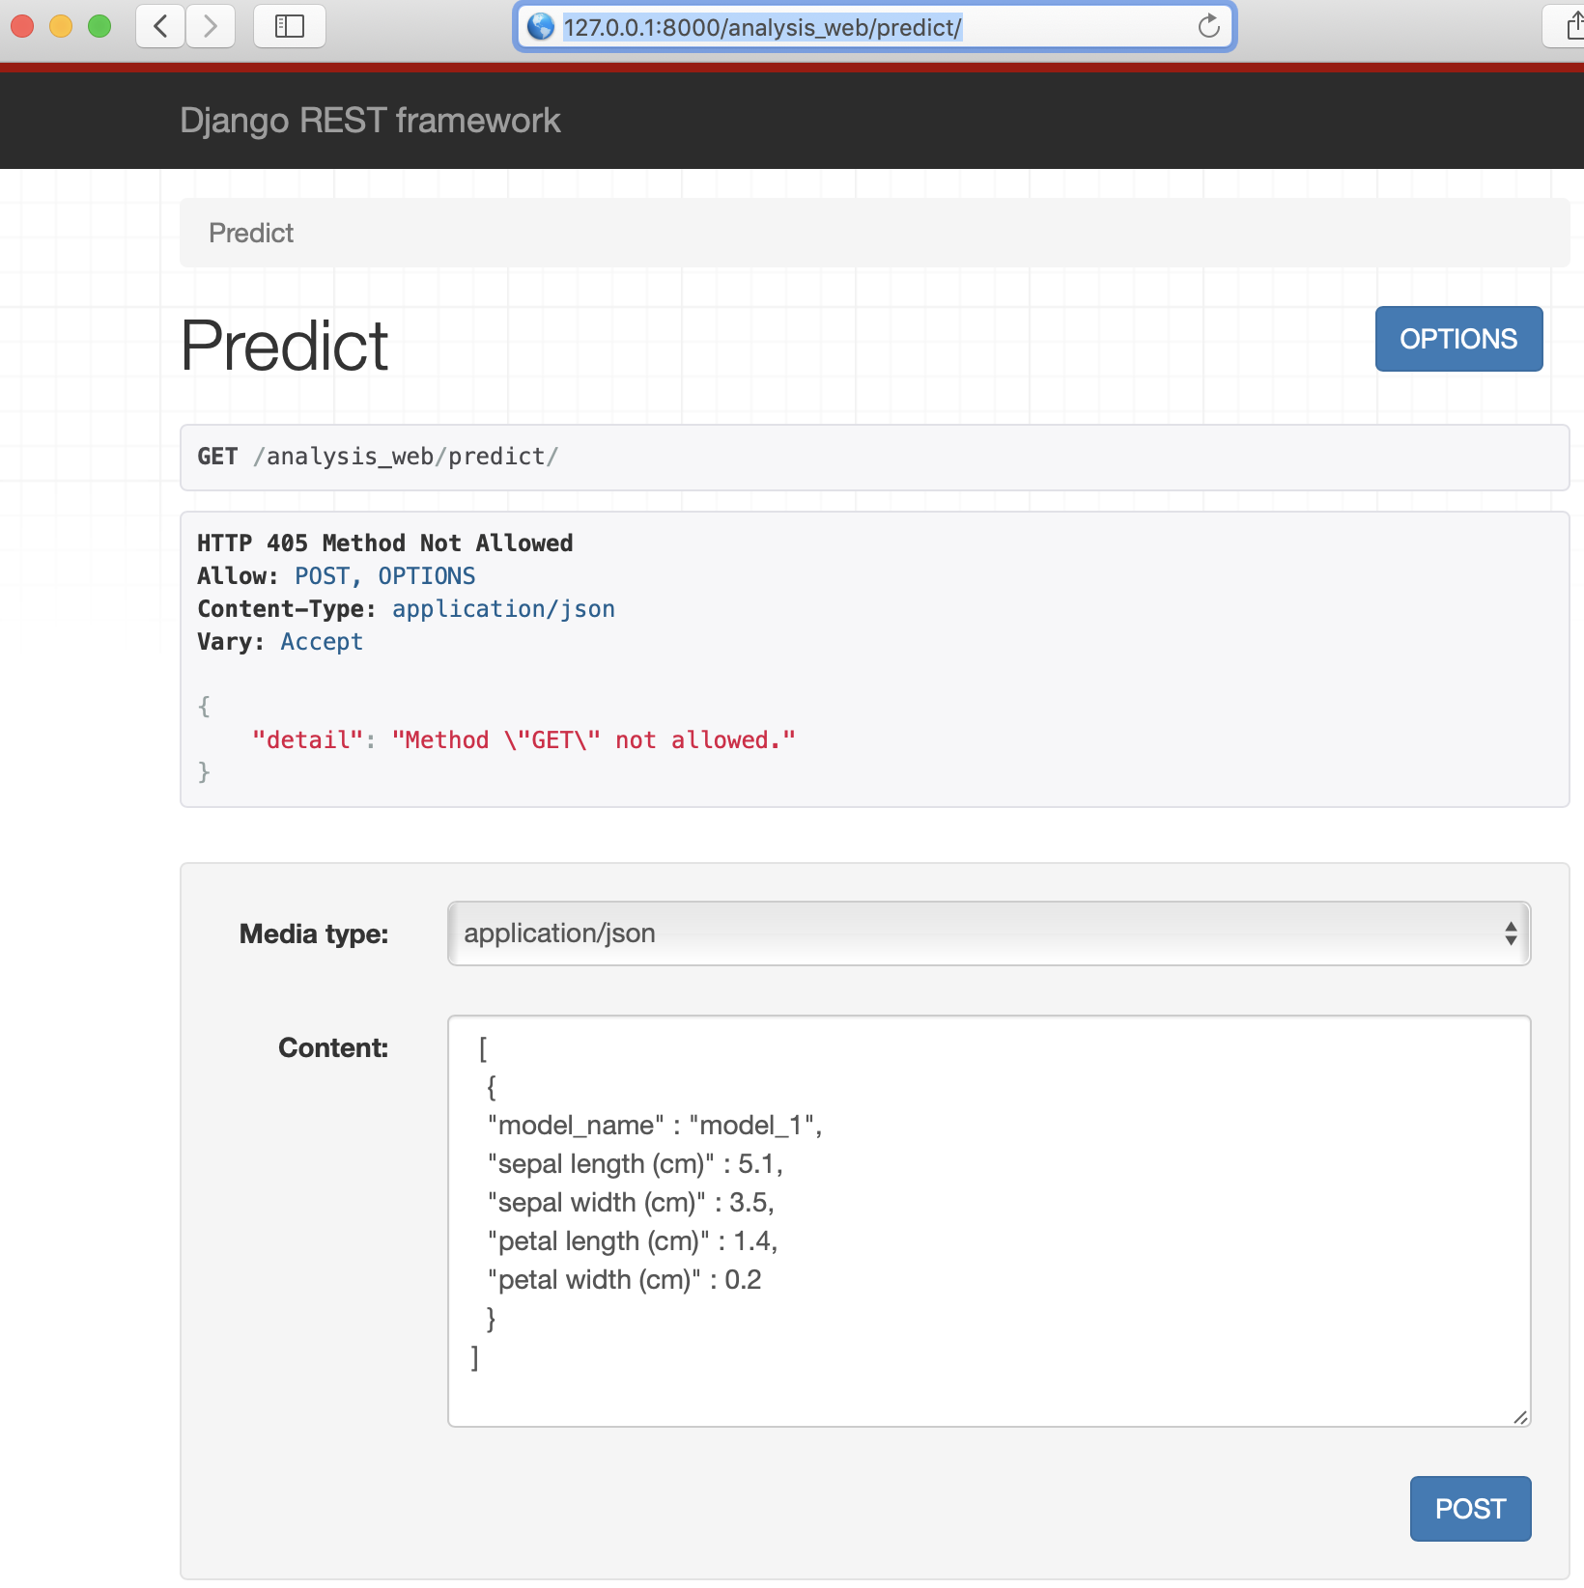Click the '"sepal width (cm)" : 3.5' line
The width and height of the screenshot is (1584, 1588).
631,1203
